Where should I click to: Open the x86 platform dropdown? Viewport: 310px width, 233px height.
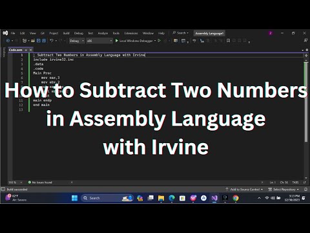tap(99, 41)
